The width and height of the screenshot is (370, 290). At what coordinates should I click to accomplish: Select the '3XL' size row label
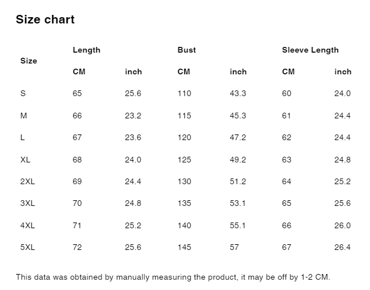tap(27, 203)
